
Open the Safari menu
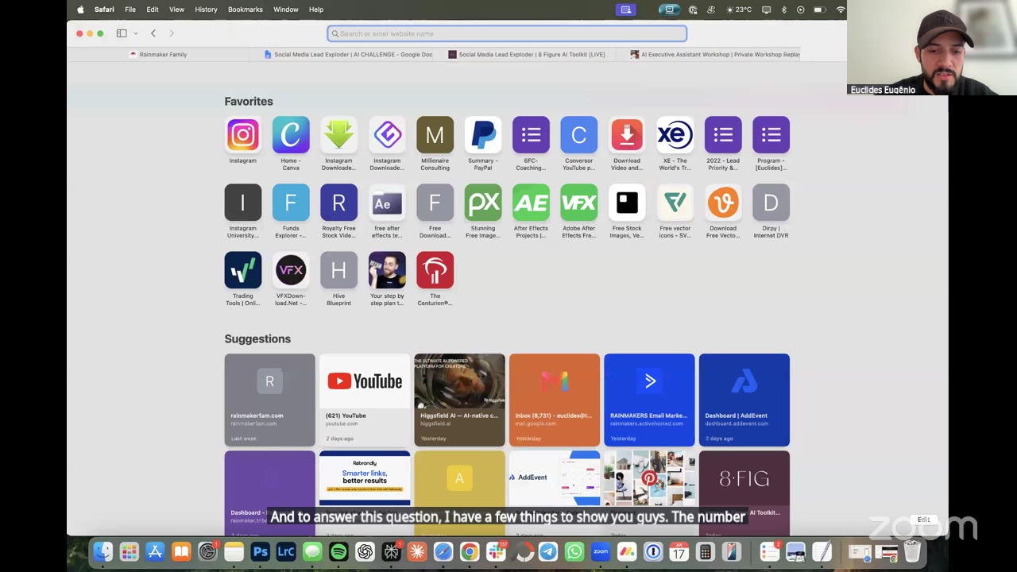104,10
